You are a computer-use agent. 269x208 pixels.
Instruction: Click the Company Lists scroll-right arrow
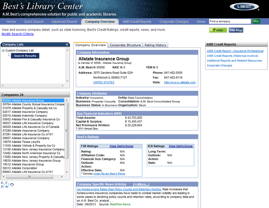pyautogui.click(x=63, y=85)
